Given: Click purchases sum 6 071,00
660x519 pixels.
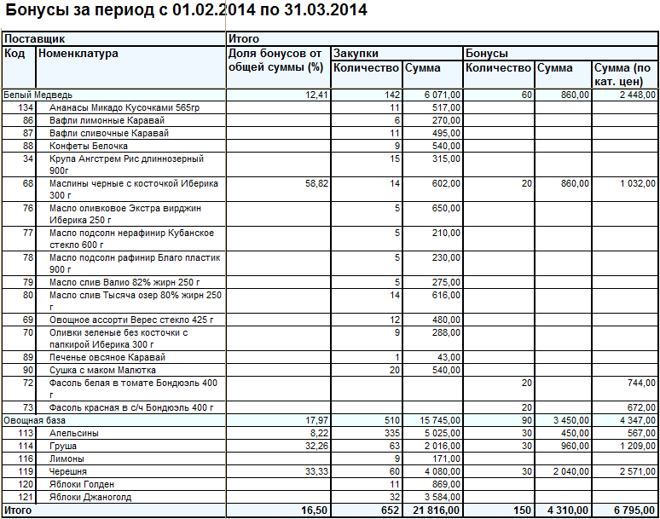Looking at the screenshot, I should tap(443, 95).
